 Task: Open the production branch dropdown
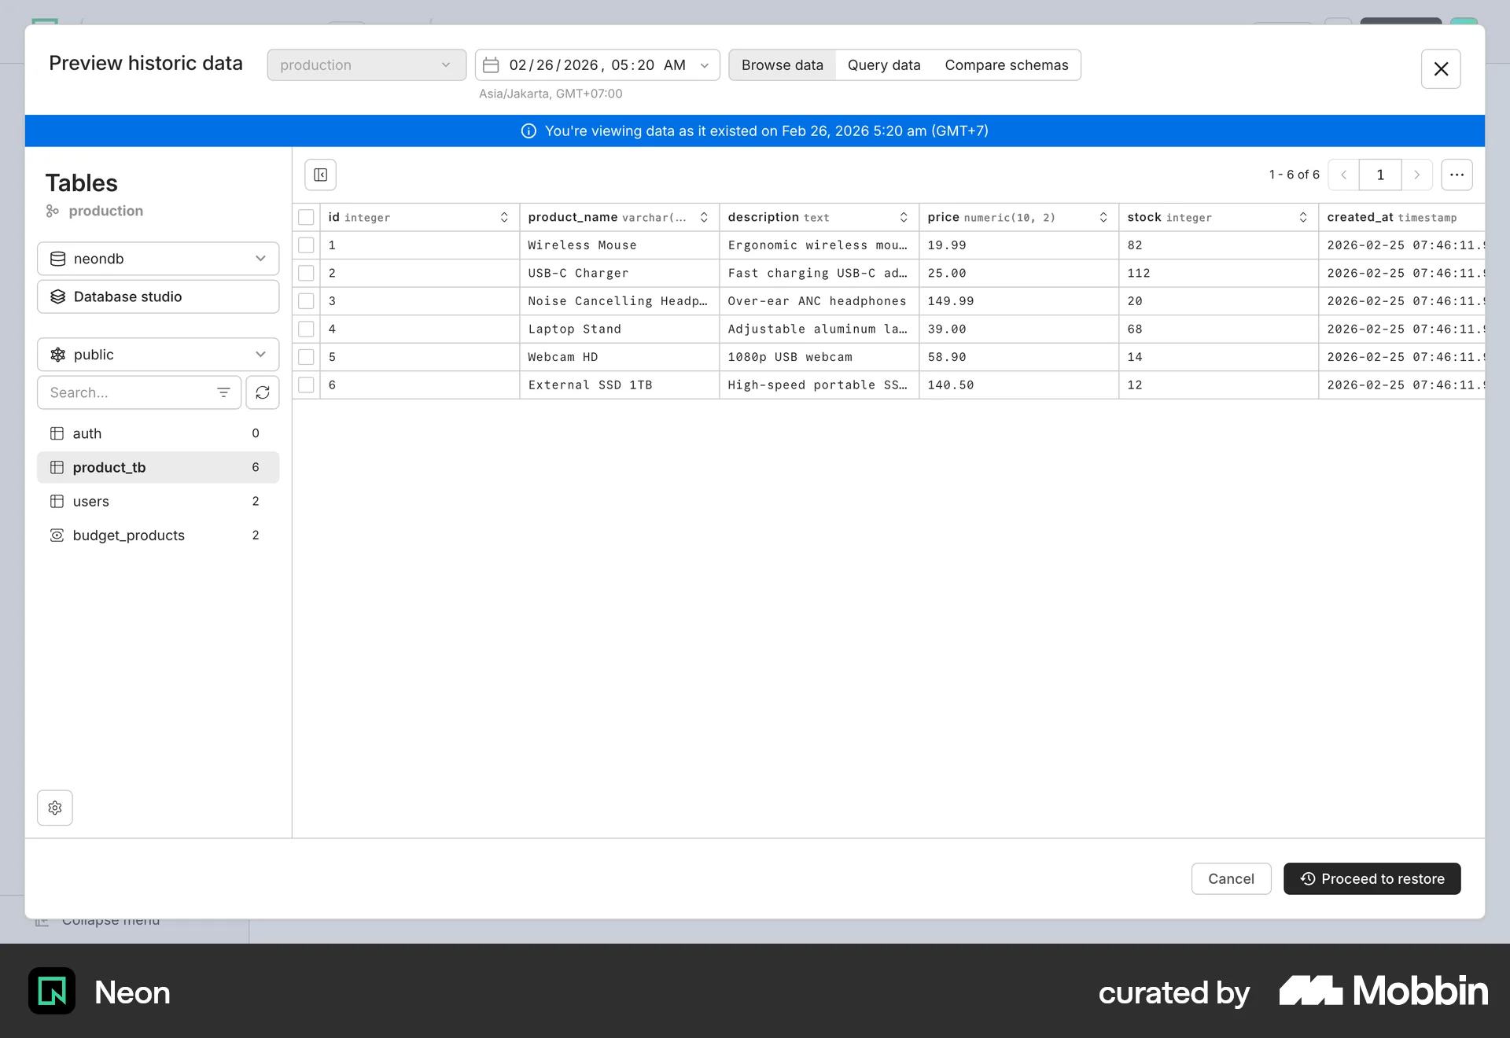[x=366, y=65]
